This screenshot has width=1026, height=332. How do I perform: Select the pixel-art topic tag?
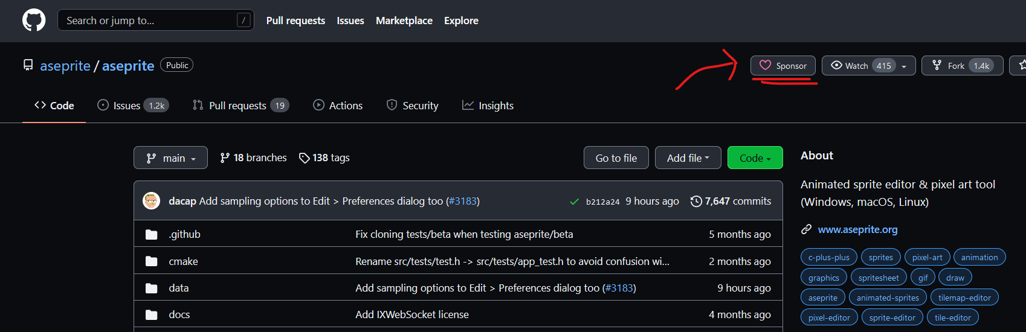pyautogui.click(x=927, y=257)
